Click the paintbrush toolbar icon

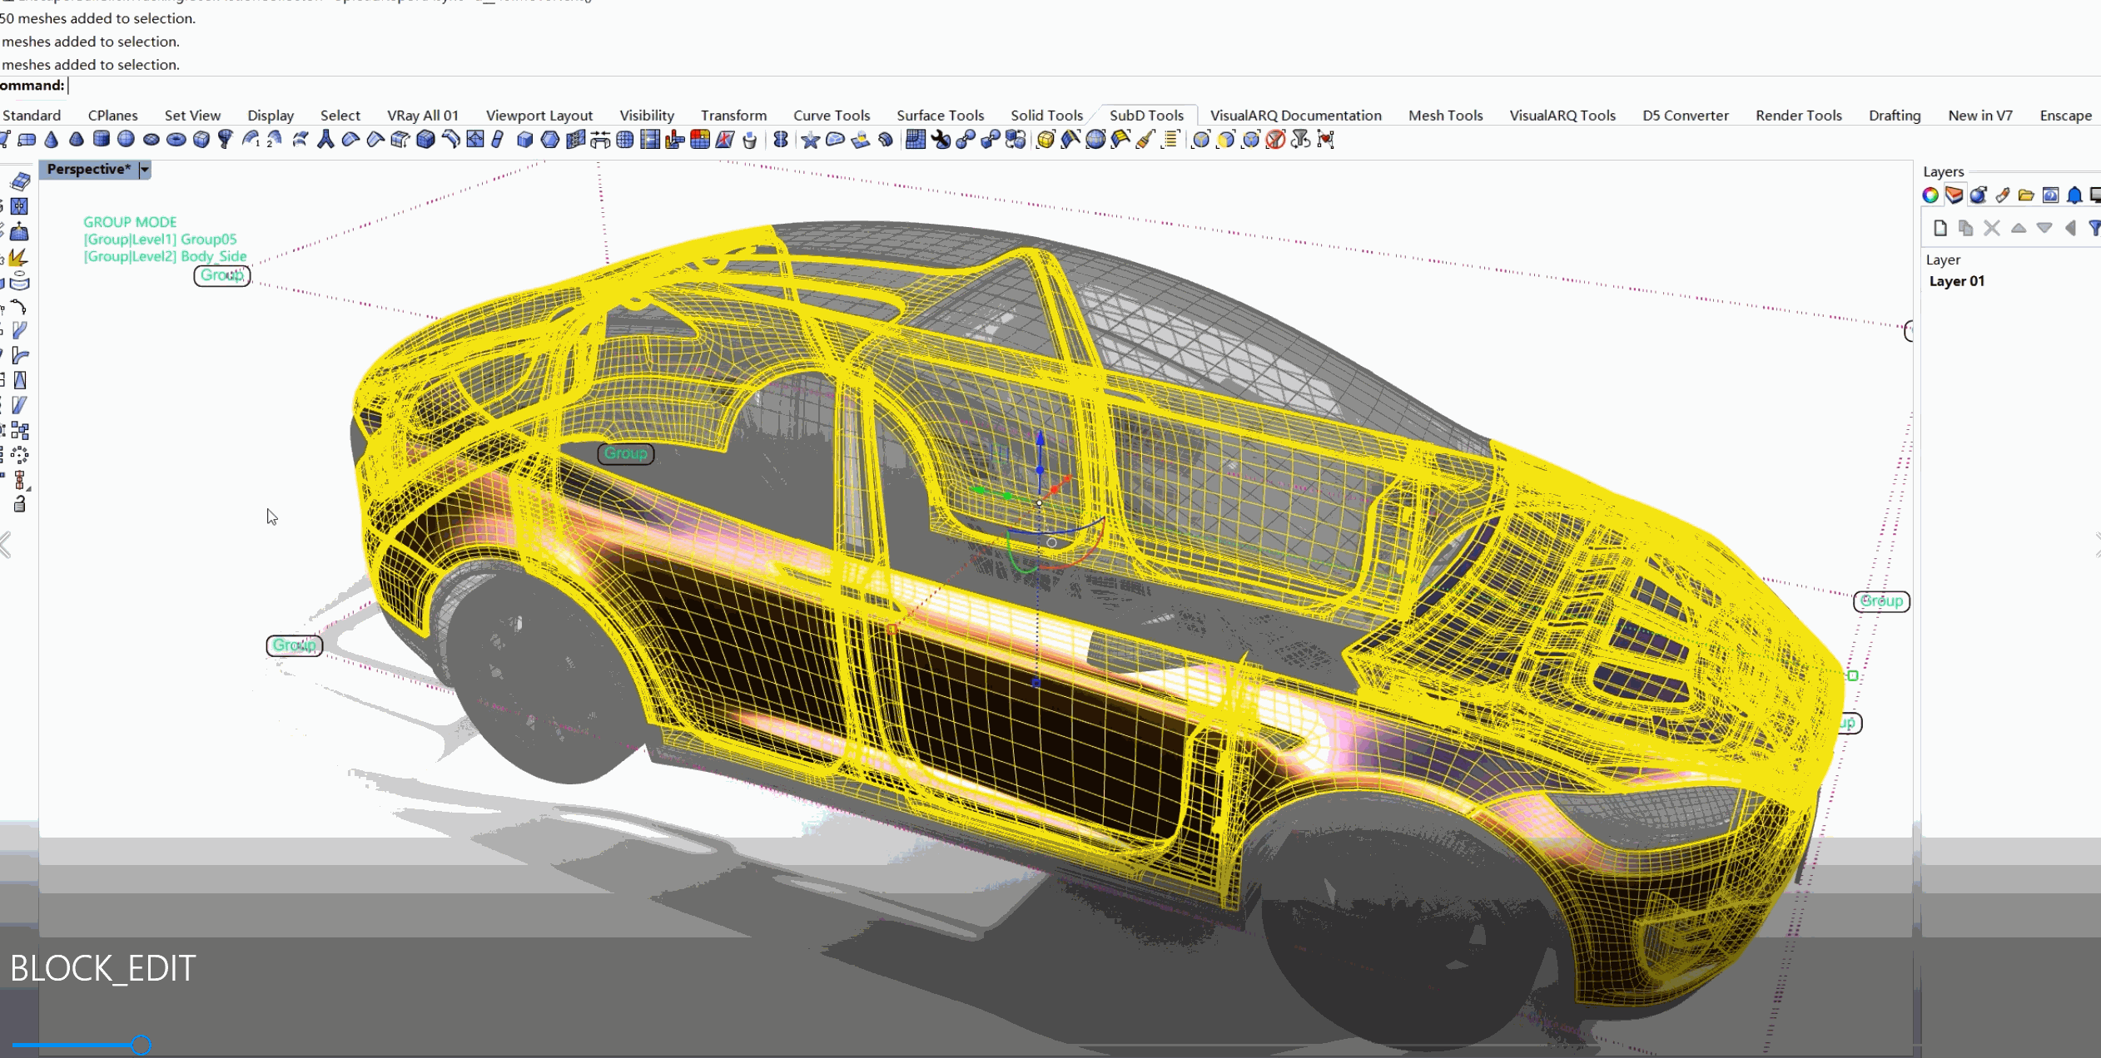click(1145, 140)
